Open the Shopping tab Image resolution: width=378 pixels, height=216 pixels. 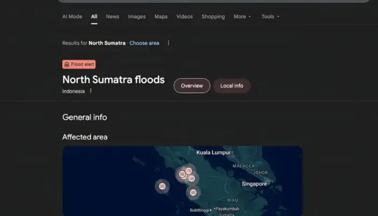point(213,17)
